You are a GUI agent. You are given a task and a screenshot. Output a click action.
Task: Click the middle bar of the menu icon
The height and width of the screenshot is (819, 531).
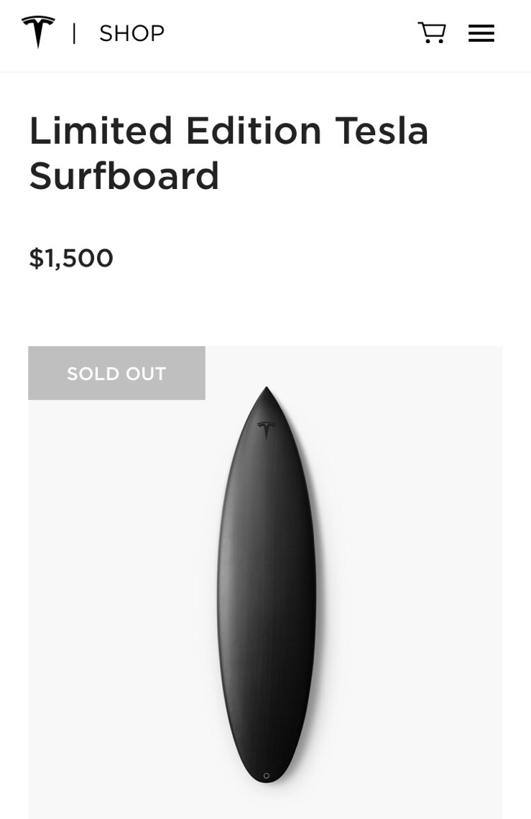click(x=481, y=33)
